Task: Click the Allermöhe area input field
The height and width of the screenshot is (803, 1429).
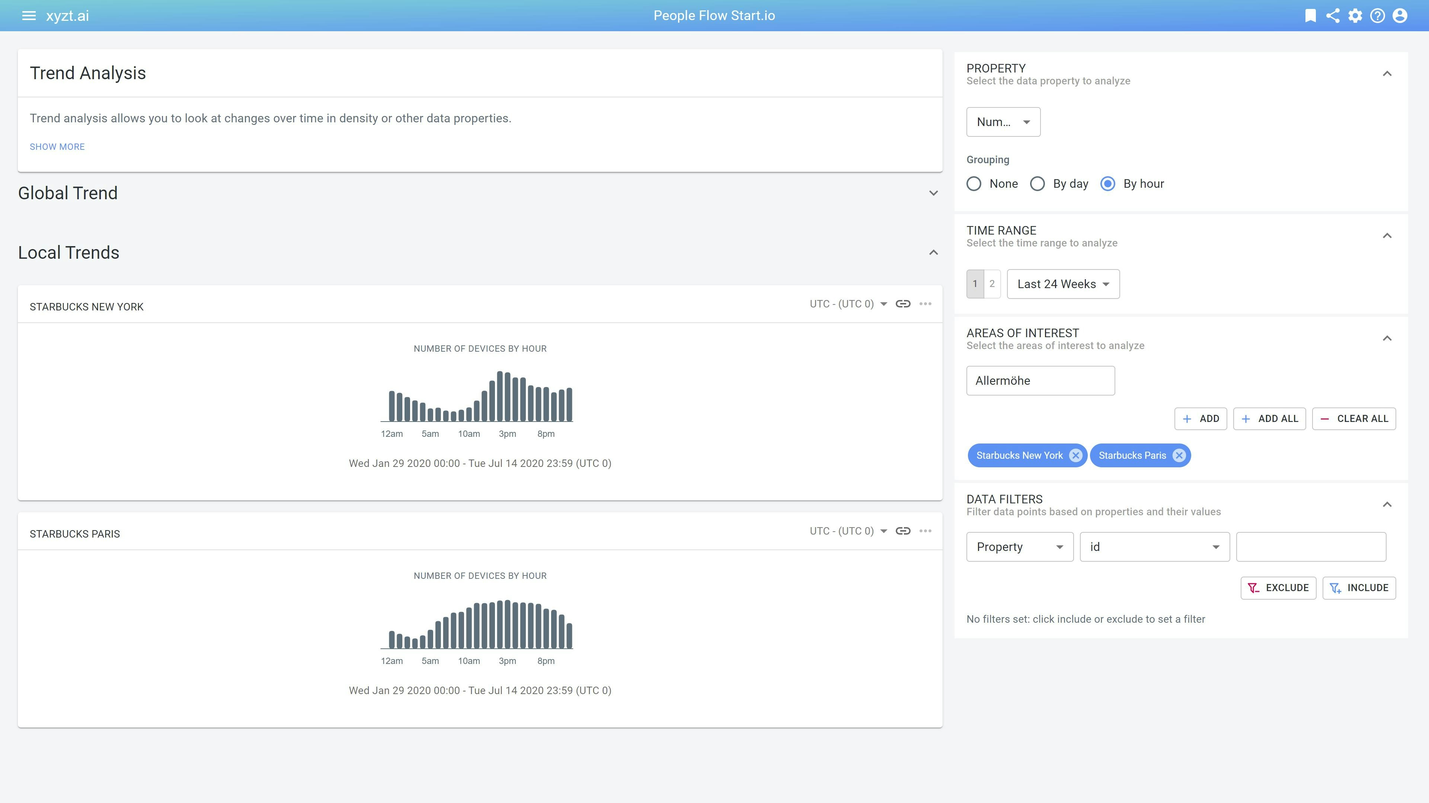Action: [x=1040, y=381]
